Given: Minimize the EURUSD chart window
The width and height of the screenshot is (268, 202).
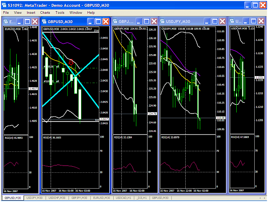Looking at the screenshot, I should [19, 21].
